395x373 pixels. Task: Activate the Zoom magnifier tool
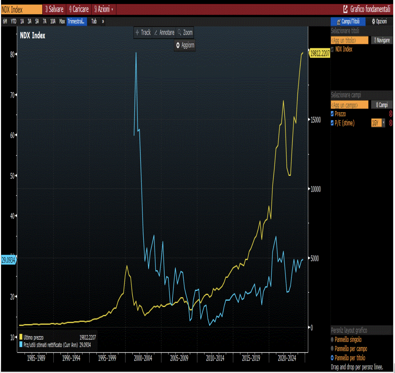[185, 32]
